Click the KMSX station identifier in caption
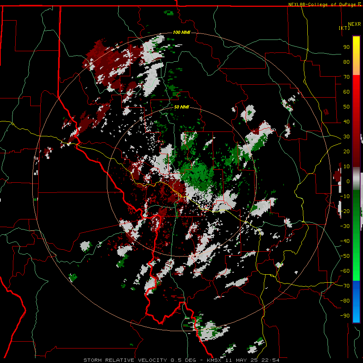The image size is (363, 363). pyautogui.click(x=214, y=360)
